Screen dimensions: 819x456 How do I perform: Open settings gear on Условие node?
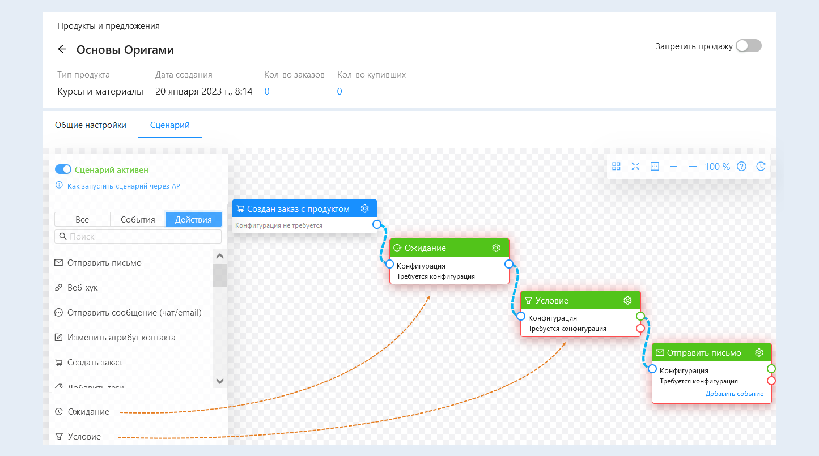tap(627, 300)
